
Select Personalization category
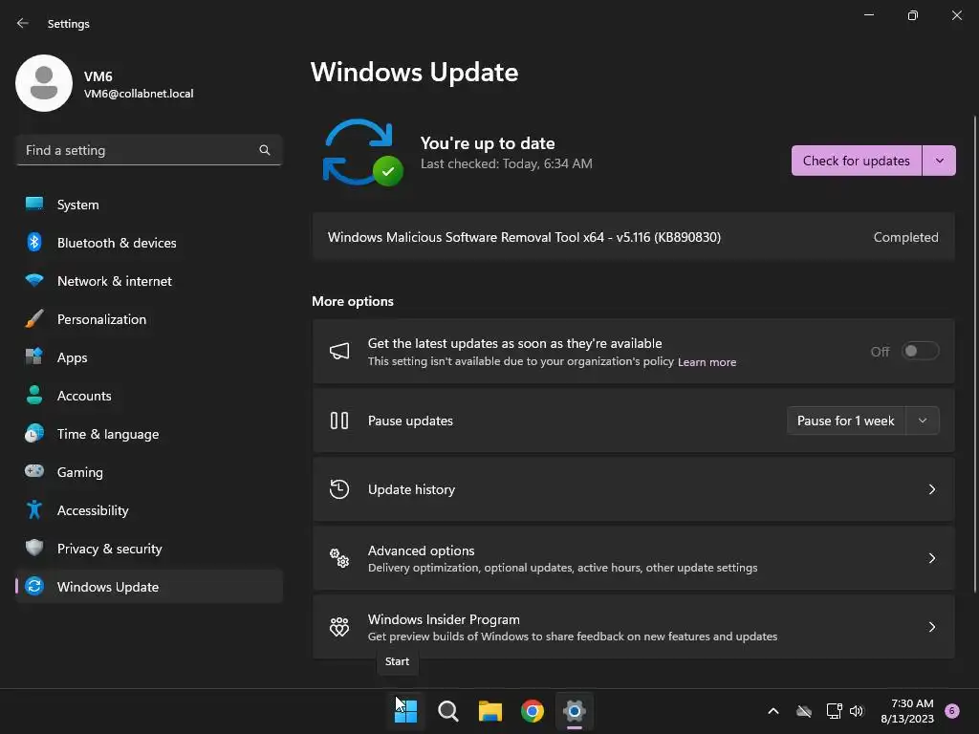[x=148, y=319]
